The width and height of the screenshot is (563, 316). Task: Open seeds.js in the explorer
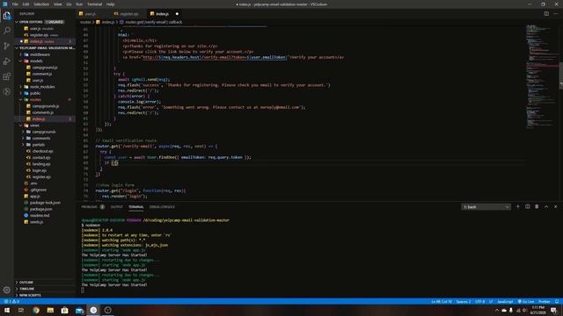(37, 222)
